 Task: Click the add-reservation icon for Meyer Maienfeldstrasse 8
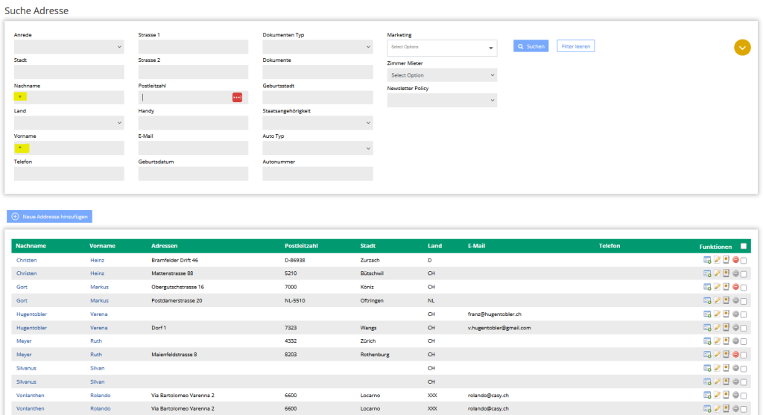point(707,354)
